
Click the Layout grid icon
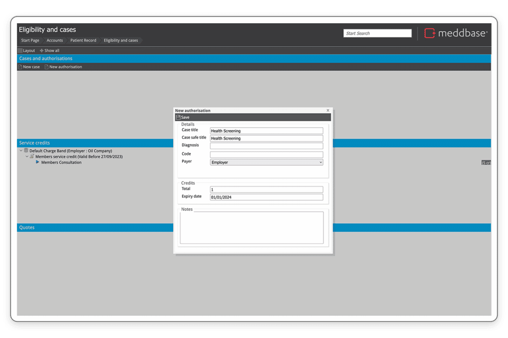coord(20,50)
